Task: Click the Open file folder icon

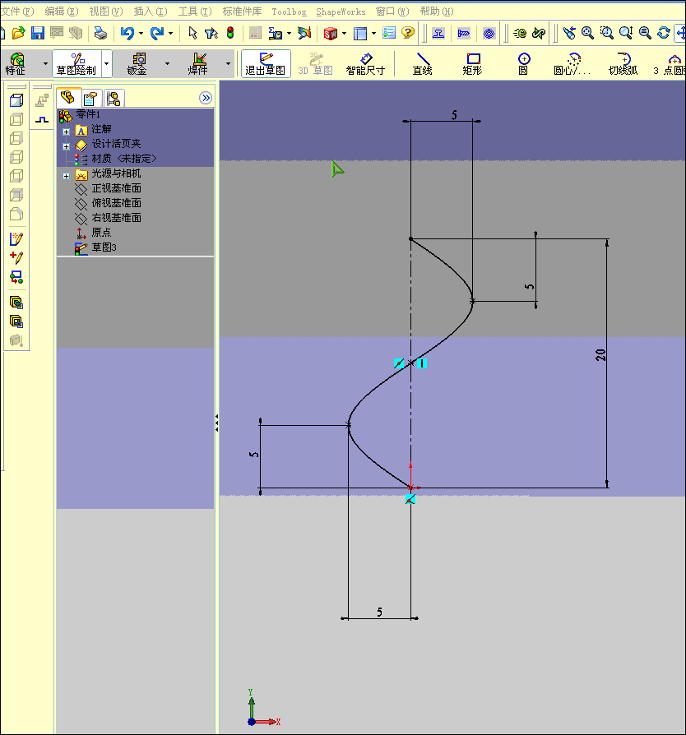Action: [18, 33]
